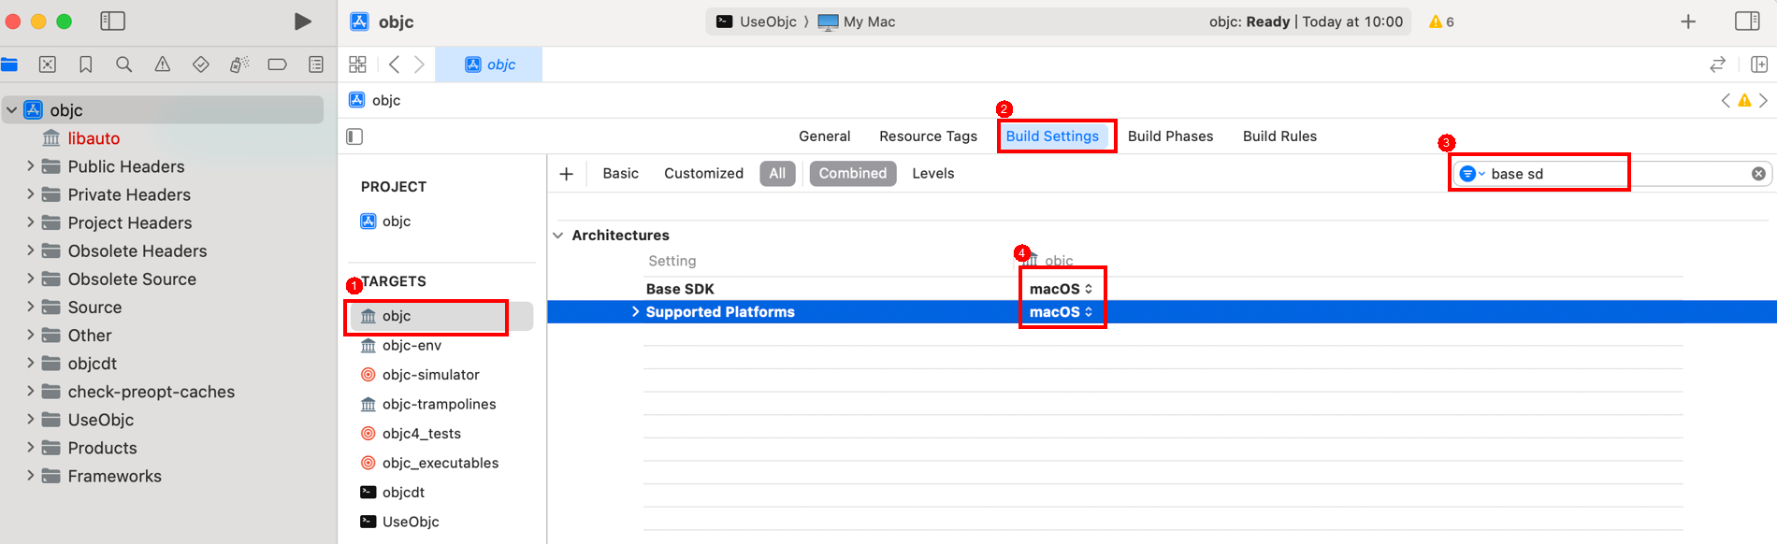The height and width of the screenshot is (544, 1777).
Task: Click the Run (play) button
Action: 302,21
